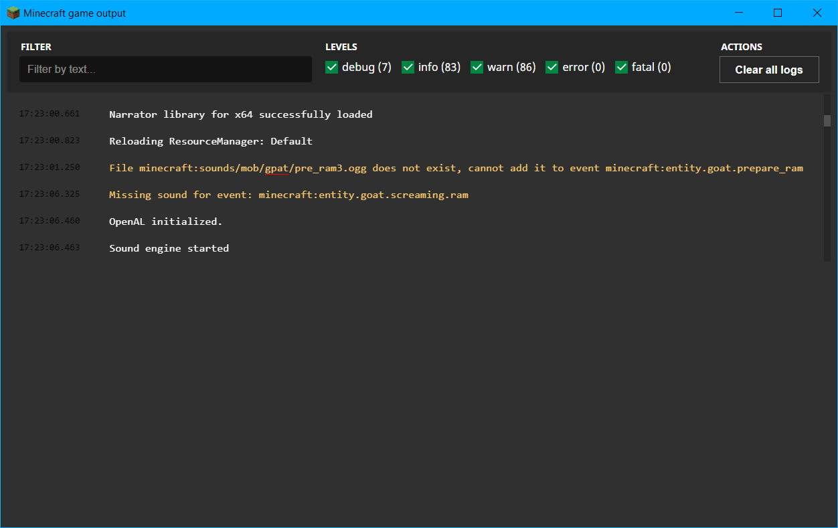Click the Minecraft grass block icon in title bar
The image size is (838, 528).
coord(13,13)
